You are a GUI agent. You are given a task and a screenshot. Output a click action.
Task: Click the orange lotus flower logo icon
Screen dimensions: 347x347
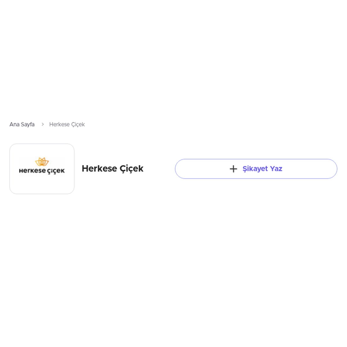tap(42, 162)
